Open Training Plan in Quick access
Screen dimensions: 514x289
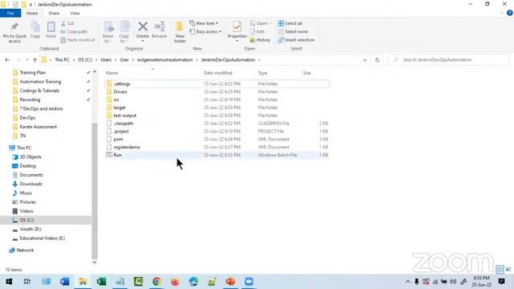(32, 72)
